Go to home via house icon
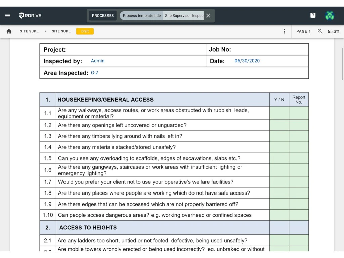 tap(9, 31)
